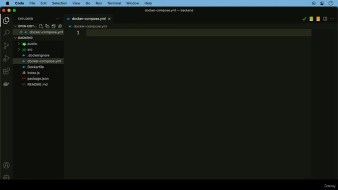Open the Apple menu

[x=7, y=3]
